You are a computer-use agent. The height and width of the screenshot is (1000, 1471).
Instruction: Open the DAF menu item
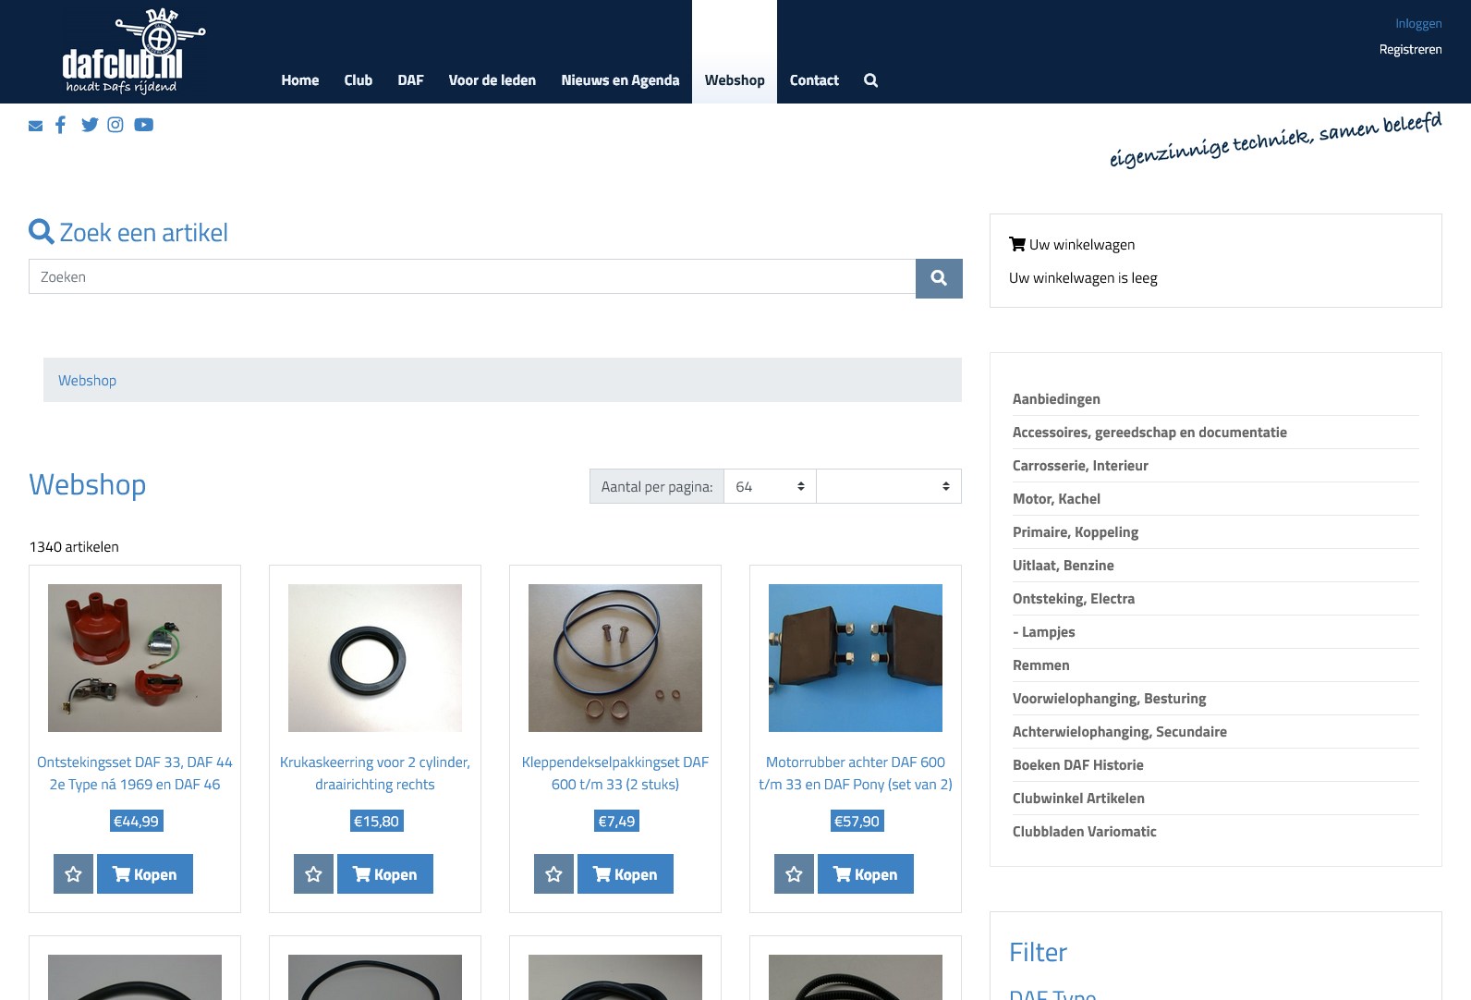click(x=410, y=80)
